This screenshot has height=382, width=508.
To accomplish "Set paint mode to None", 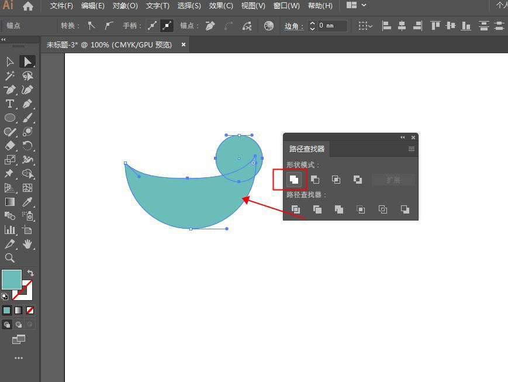I will pyautogui.click(x=30, y=310).
